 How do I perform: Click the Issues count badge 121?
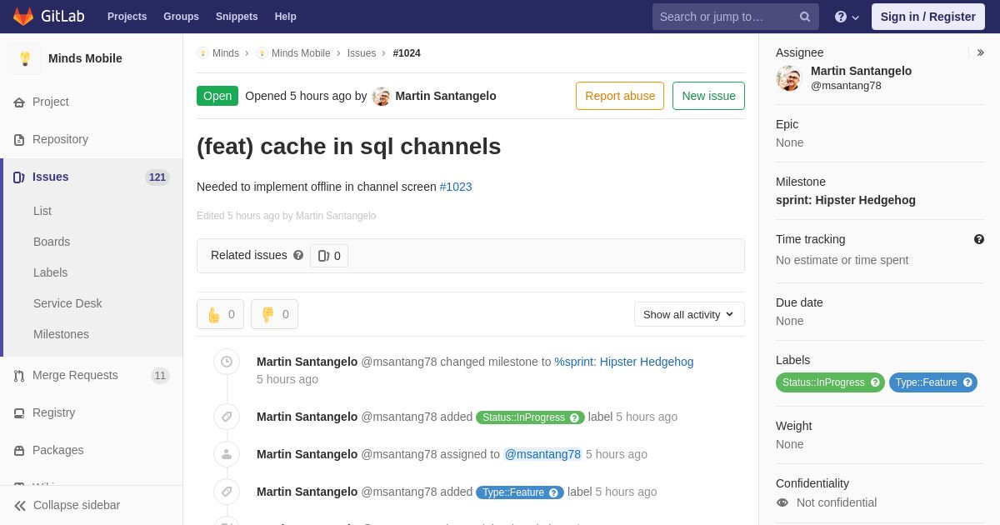157,177
